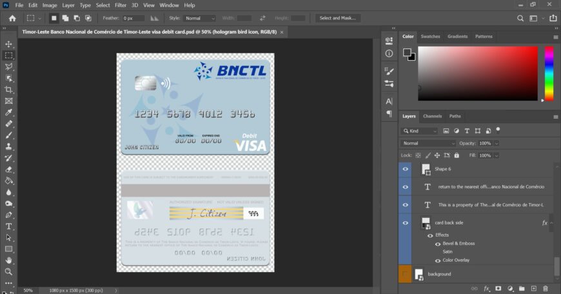Open the Search icon at top right
The image size is (561, 294).
point(520,18)
